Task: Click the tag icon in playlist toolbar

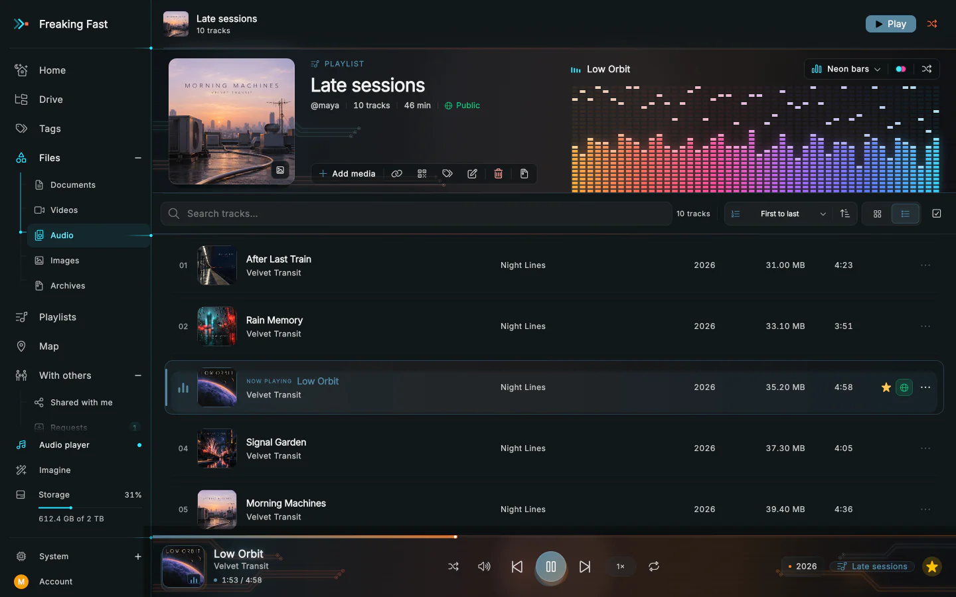Action: [x=447, y=174]
